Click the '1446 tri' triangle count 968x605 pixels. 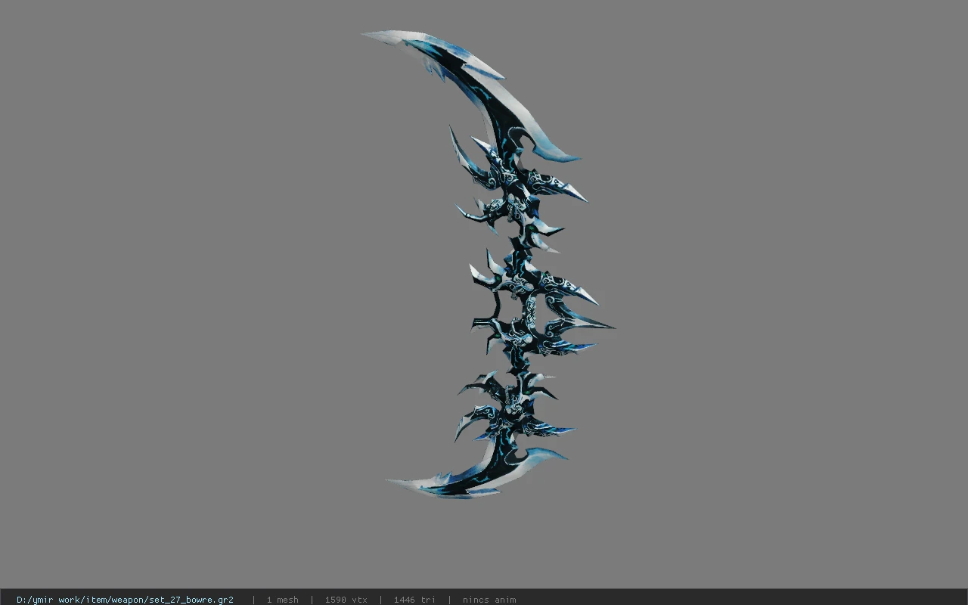414,600
